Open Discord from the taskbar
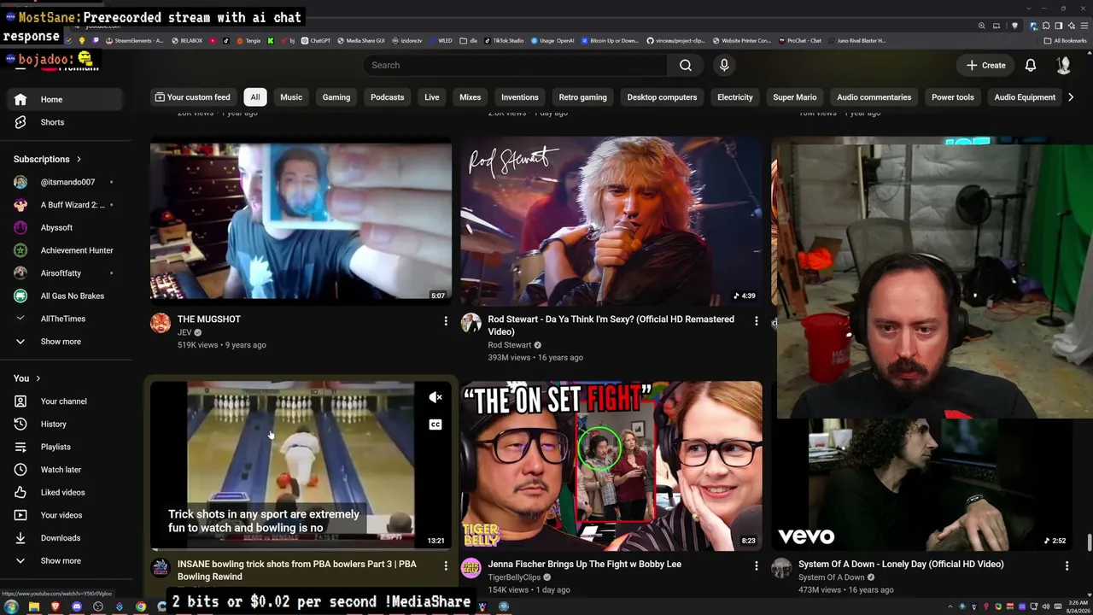This screenshot has width=1093, height=615. [77, 606]
